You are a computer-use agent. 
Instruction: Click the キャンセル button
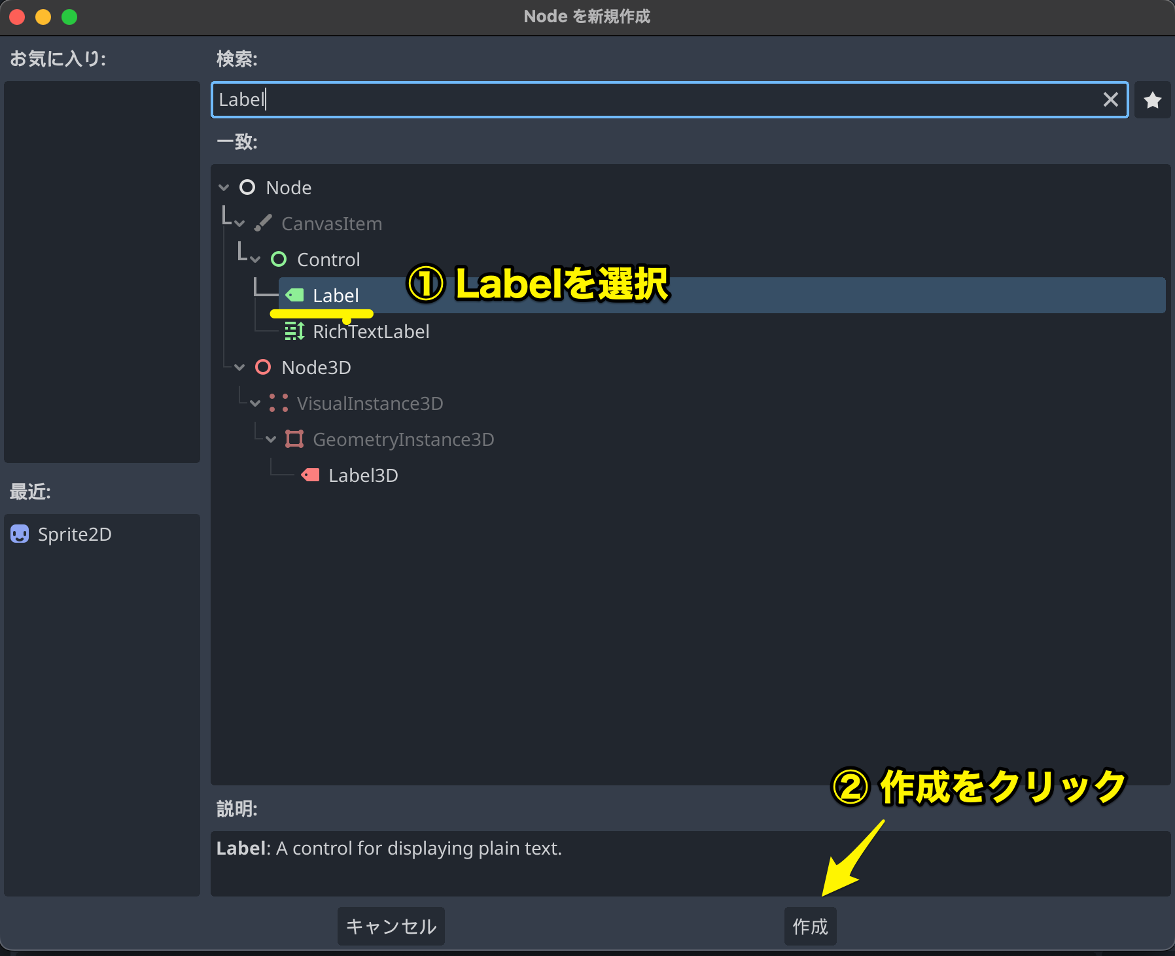391,926
